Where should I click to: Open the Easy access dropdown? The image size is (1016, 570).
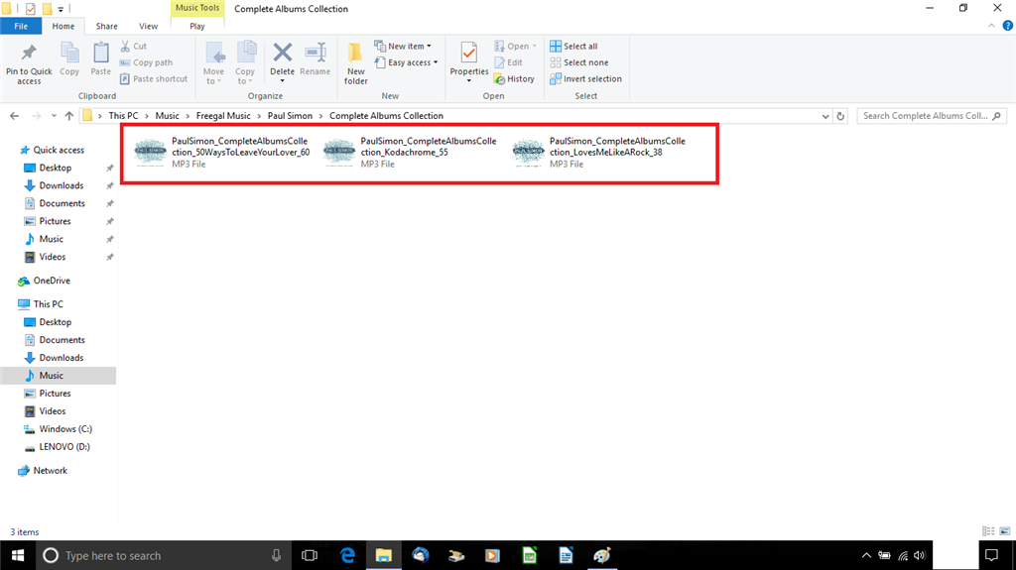pos(406,62)
